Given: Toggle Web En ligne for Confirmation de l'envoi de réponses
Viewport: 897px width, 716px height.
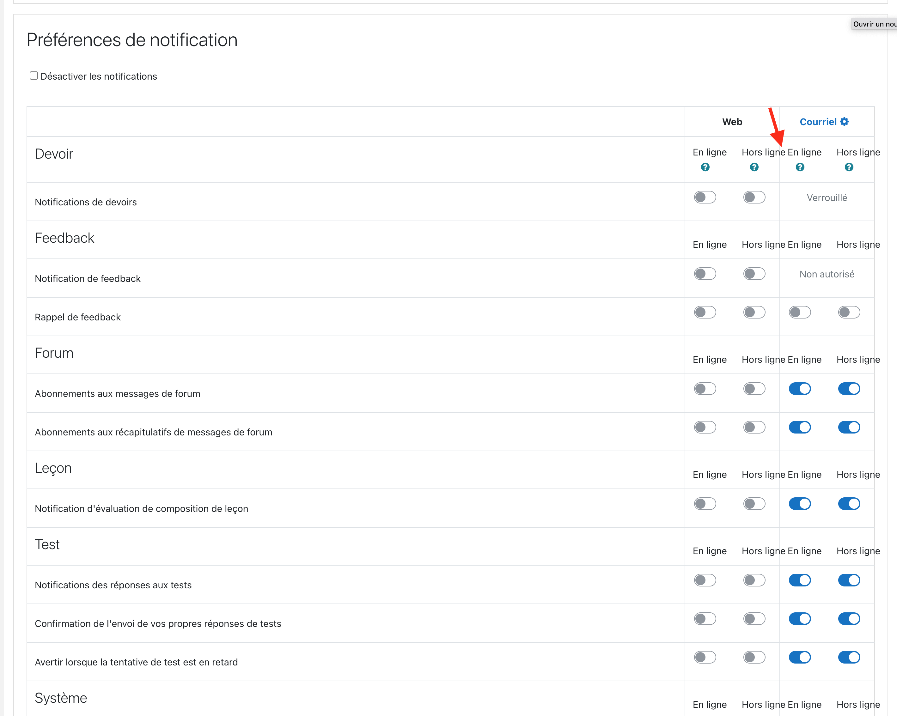Looking at the screenshot, I should (x=705, y=619).
